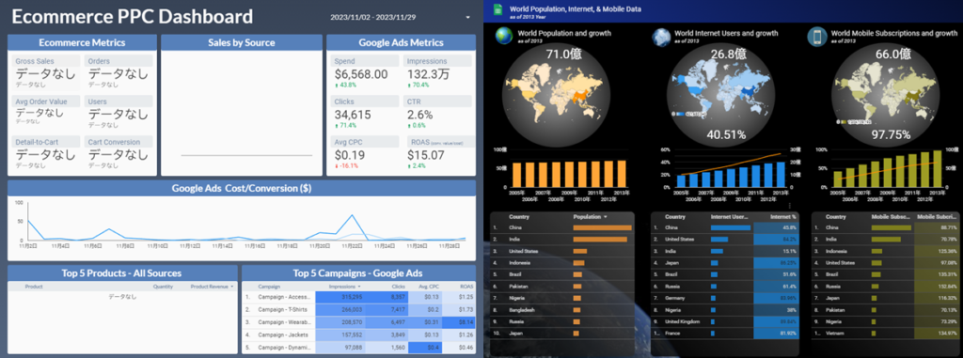Click the Campaign - T-Shirts row
The width and height of the screenshot is (963, 358).
pyautogui.click(x=358, y=309)
